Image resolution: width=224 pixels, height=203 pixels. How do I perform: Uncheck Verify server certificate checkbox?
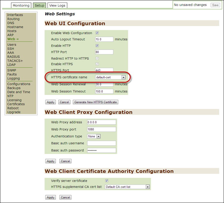point(107,181)
